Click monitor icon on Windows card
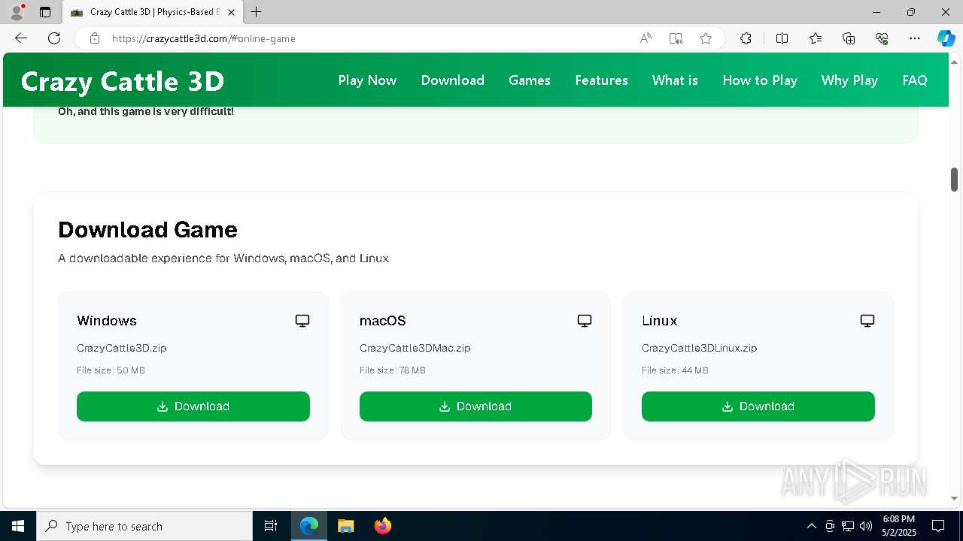This screenshot has width=963, height=541. point(302,321)
